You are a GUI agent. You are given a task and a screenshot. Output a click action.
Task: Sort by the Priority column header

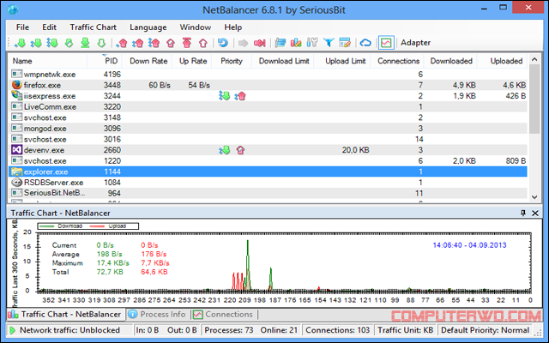click(232, 61)
